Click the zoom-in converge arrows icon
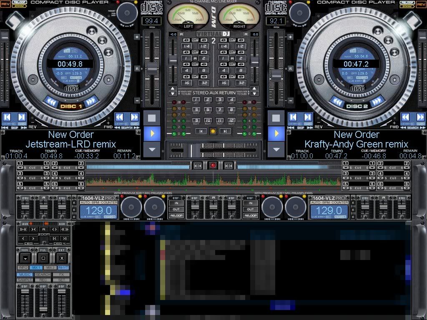Viewport: 427px width, 320px height. click(x=33, y=230)
